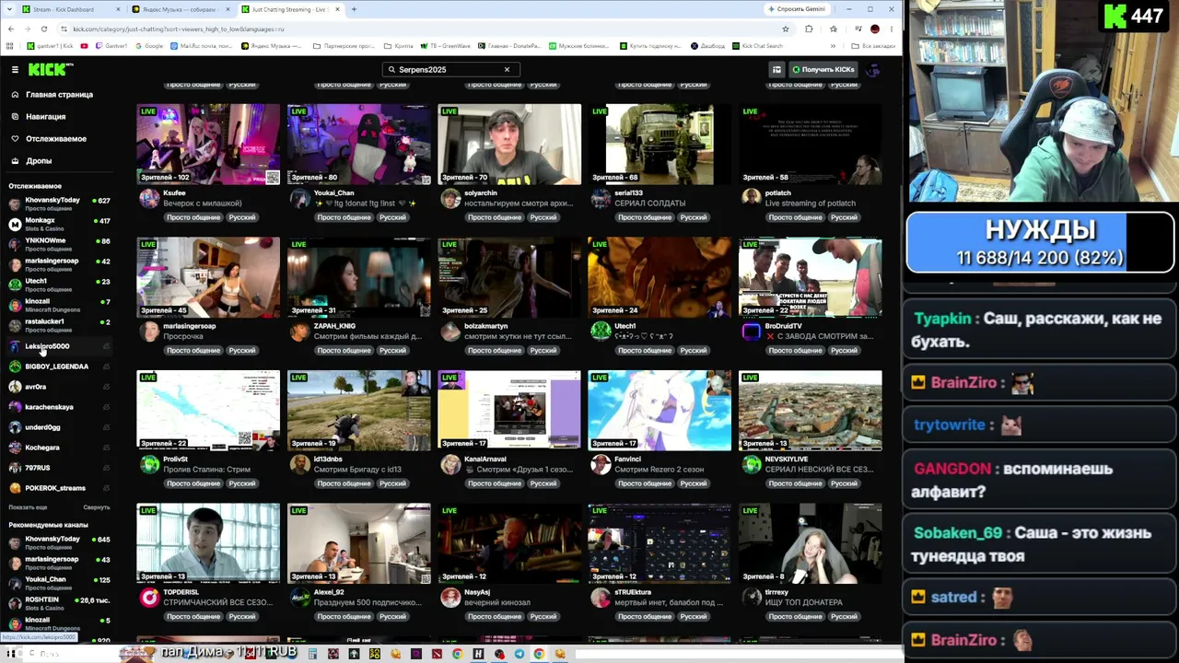This screenshot has height=663, width=1179.
Task: Click TOPDERISL channel avatar
Action: coord(148,598)
